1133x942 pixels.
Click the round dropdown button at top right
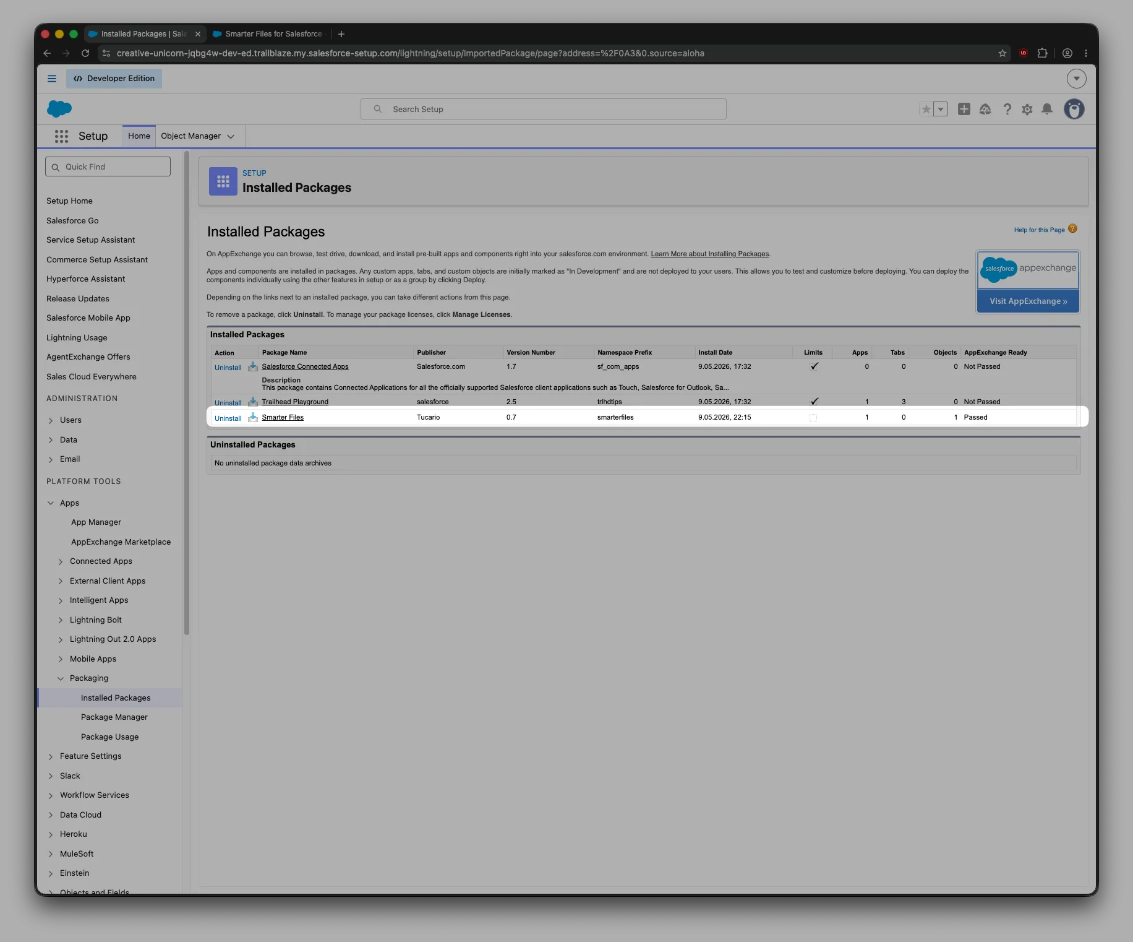1077,79
